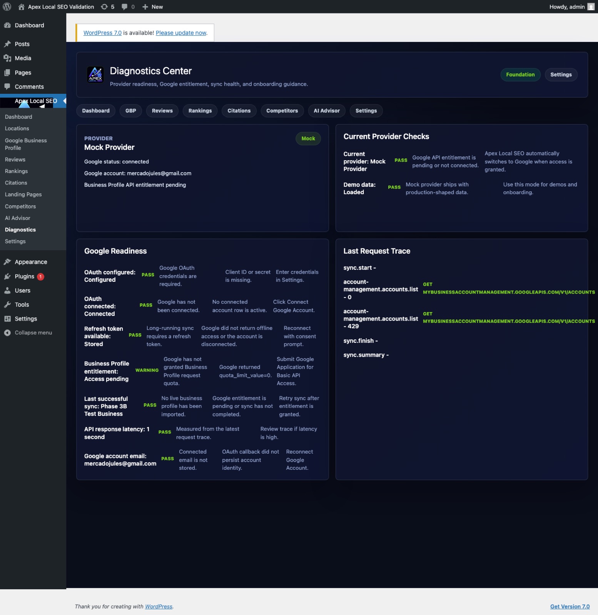Image resolution: width=598 pixels, height=615 pixels.
Task: Follow the Please update now link
Action: tap(181, 33)
